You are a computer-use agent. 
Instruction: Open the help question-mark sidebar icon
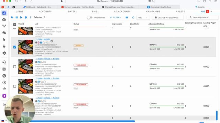4,82
